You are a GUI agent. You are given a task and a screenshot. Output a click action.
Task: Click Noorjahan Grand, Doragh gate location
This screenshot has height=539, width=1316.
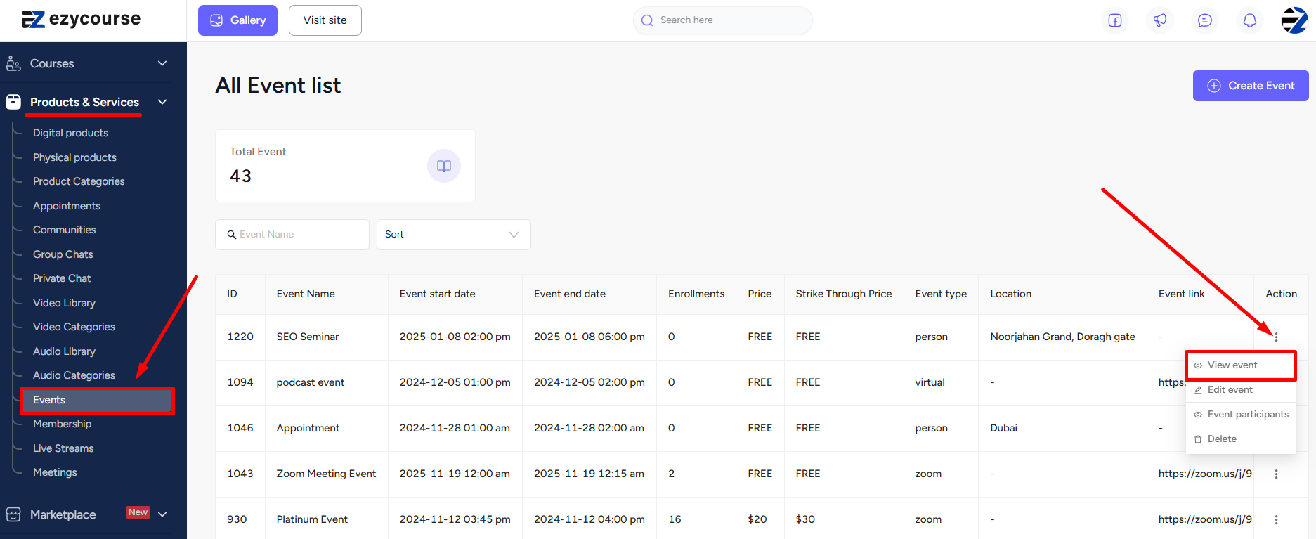point(1062,337)
